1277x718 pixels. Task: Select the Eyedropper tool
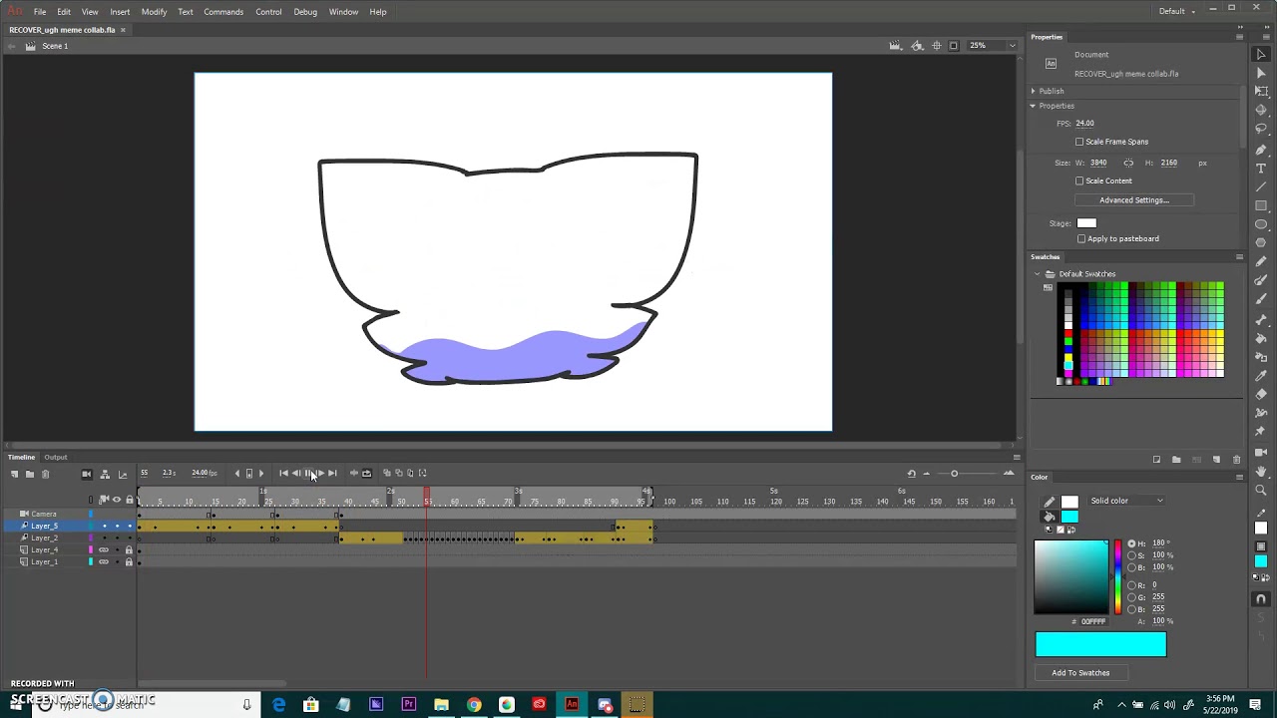(x=1261, y=376)
